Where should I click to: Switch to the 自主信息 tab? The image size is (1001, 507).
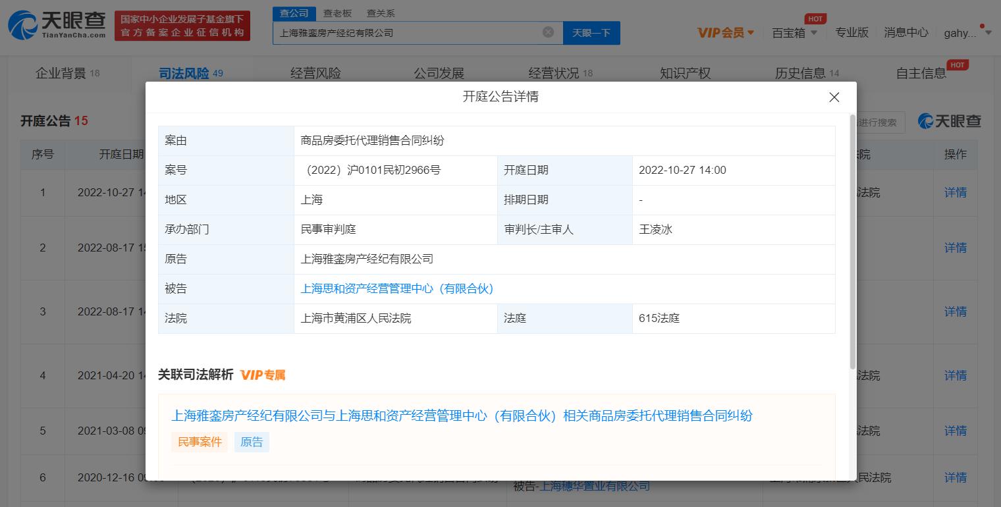click(x=921, y=73)
